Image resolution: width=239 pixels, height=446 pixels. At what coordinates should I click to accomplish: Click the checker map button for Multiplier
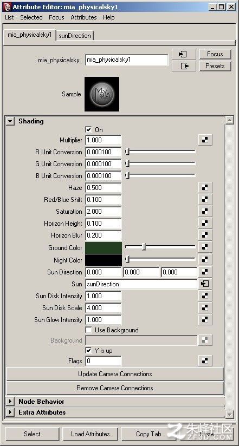(x=205, y=140)
